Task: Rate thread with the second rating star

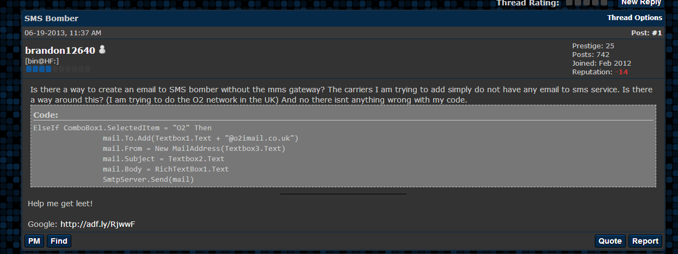Action: tap(578, 2)
